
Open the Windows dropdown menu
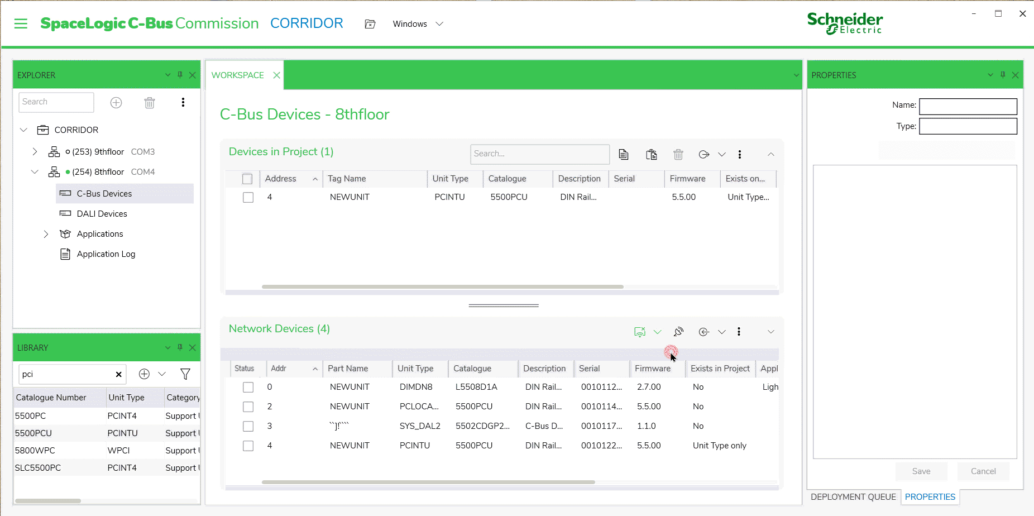(x=418, y=24)
